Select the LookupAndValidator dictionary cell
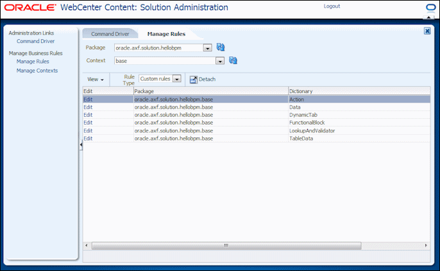The height and width of the screenshot is (271, 440). (359, 130)
